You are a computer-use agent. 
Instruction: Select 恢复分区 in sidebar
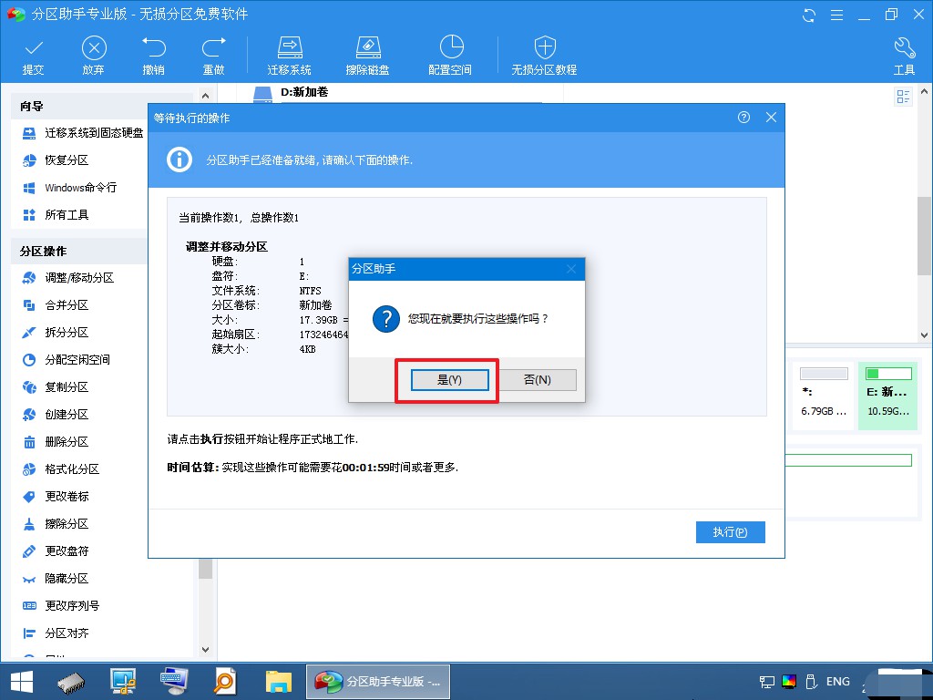[56, 160]
